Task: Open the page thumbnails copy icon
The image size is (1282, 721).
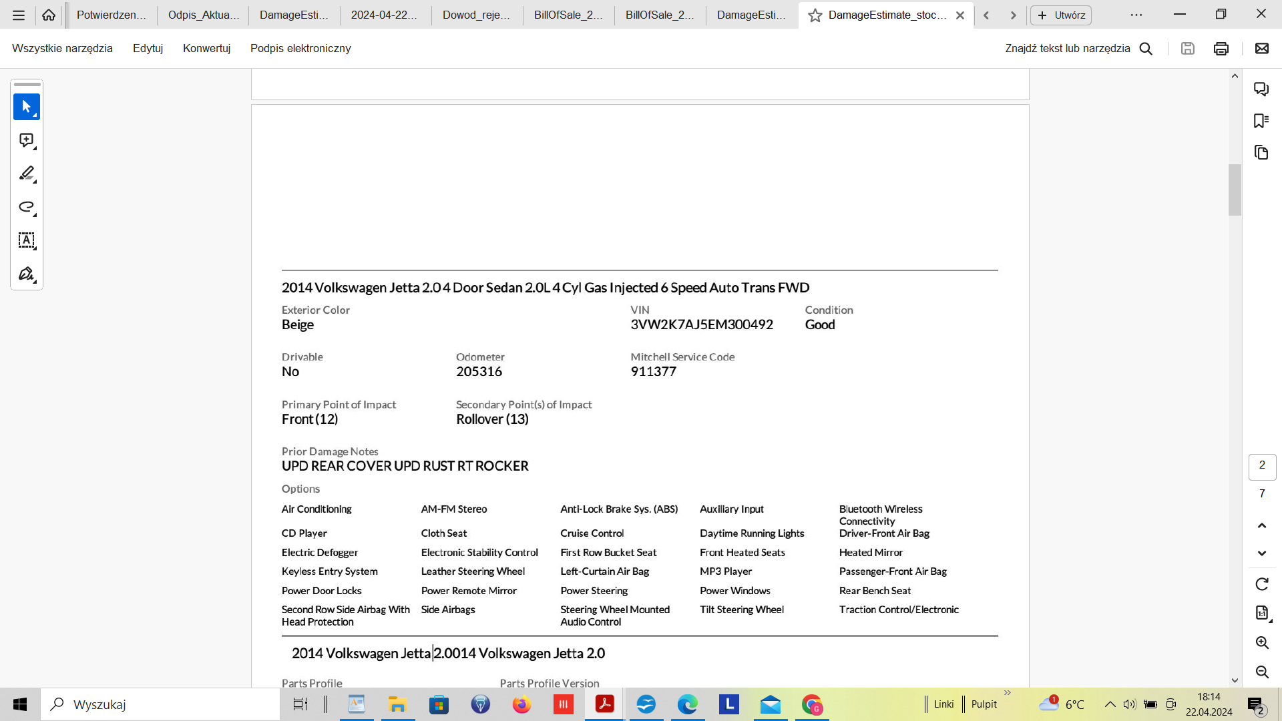Action: point(1261,152)
